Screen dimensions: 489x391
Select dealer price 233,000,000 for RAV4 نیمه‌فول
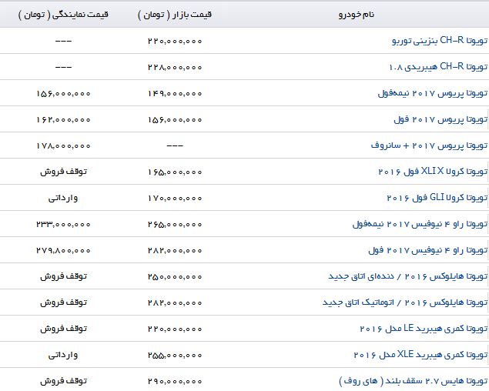pyautogui.click(x=63, y=225)
